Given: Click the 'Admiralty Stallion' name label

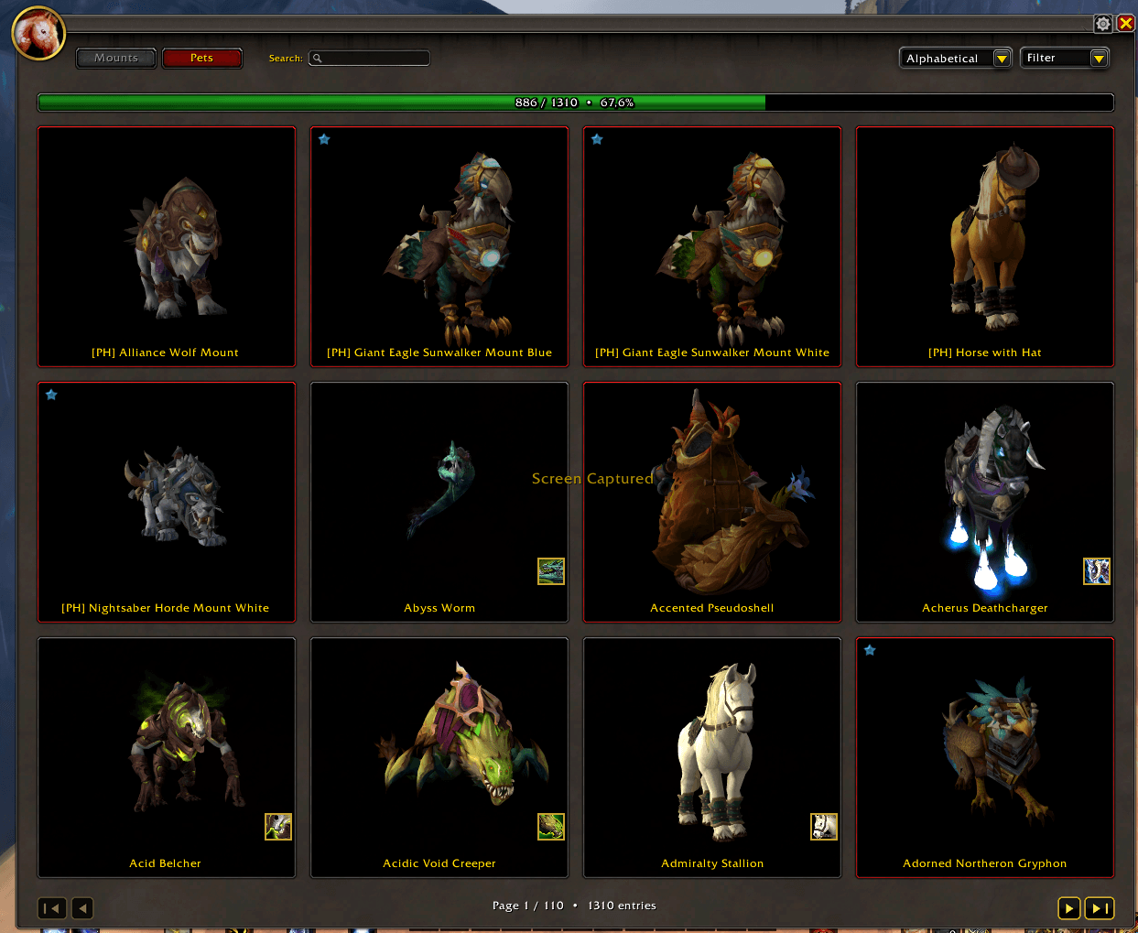Looking at the screenshot, I should (x=712, y=863).
